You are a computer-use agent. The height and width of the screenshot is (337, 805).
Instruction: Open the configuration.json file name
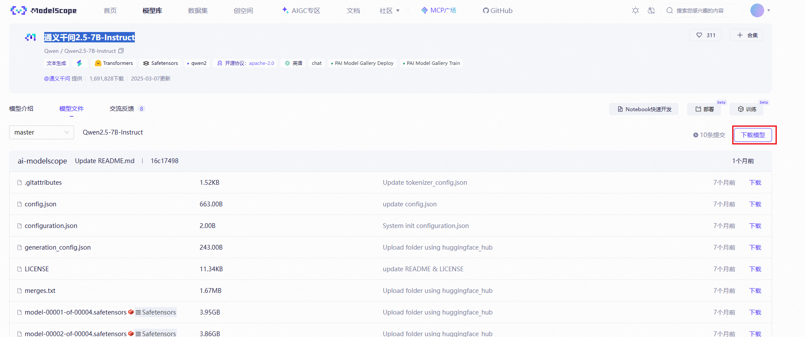51,226
